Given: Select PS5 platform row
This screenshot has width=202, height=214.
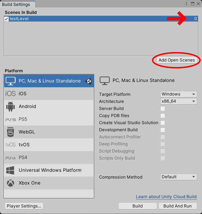Looking at the screenshot, I should [49, 119].
